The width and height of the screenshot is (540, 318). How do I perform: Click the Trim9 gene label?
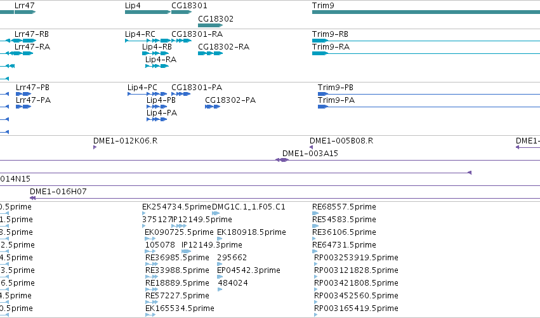(x=323, y=6)
